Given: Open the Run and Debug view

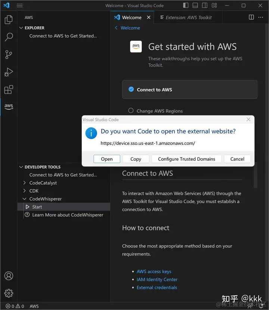Looking at the screenshot, I should (x=9, y=72).
